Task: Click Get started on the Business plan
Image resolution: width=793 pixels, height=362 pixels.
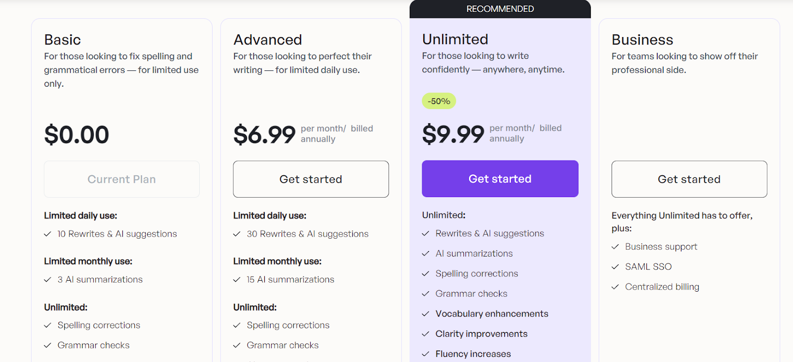Action: tap(689, 179)
